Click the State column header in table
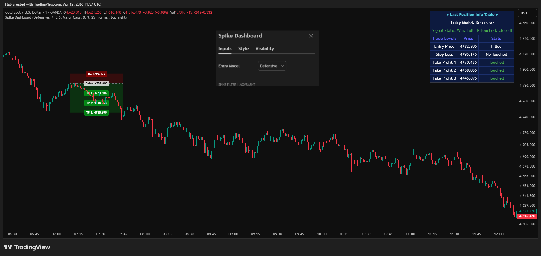The image size is (541, 256). [x=496, y=39]
